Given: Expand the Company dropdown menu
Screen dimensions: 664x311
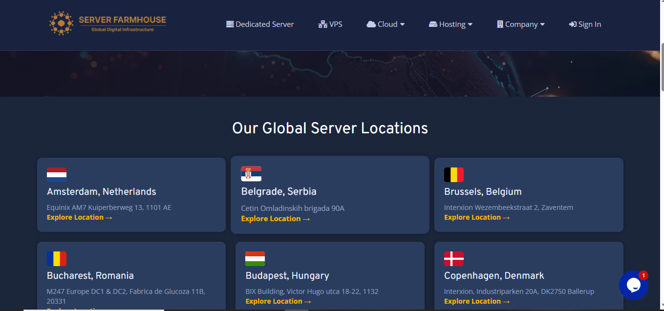Looking at the screenshot, I should click(x=520, y=24).
